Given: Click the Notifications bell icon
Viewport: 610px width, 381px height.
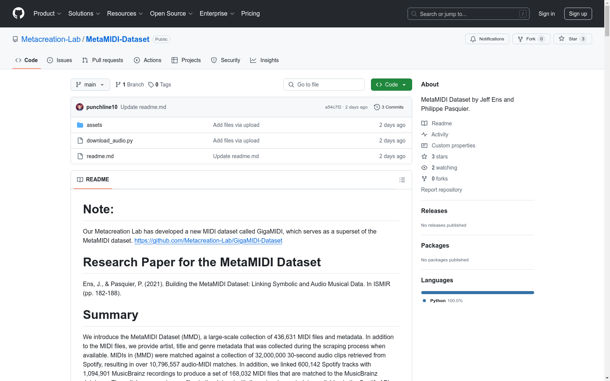Looking at the screenshot, I should [473, 39].
